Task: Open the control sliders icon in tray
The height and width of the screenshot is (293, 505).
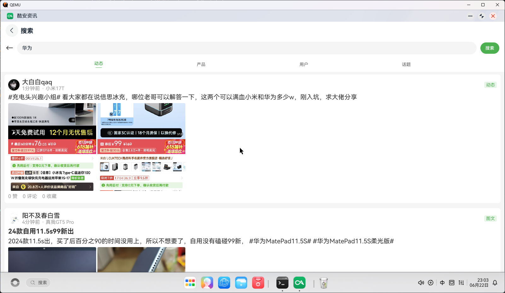Action: [x=461, y=283]
